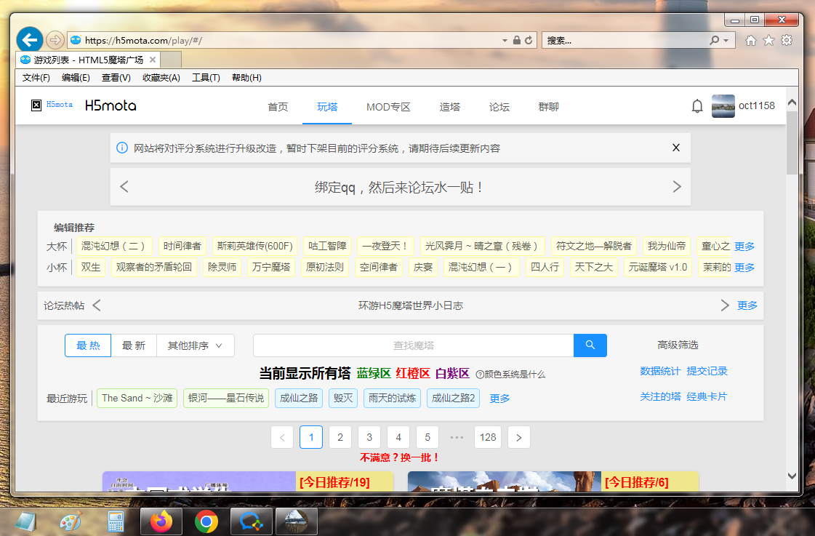Open the 论坛 navigation tab
815x536 pixels.
point(499,107)
